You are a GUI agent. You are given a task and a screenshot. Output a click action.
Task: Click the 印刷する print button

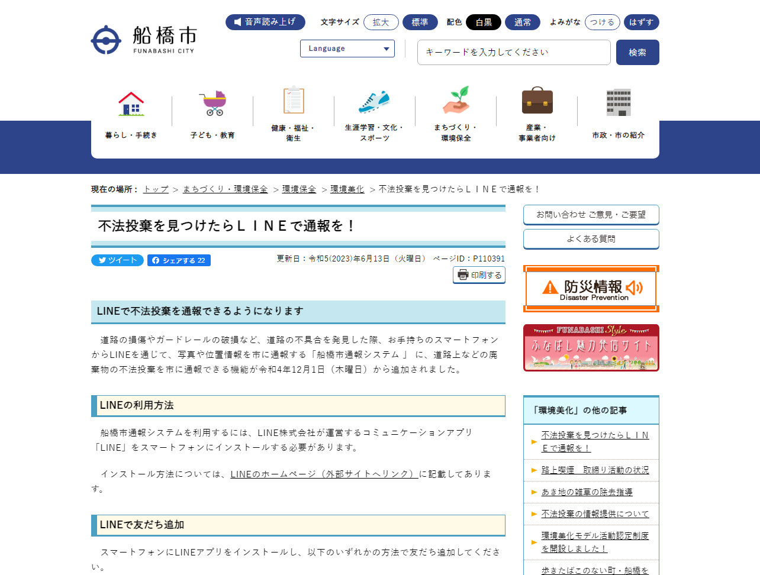point(479,275)
